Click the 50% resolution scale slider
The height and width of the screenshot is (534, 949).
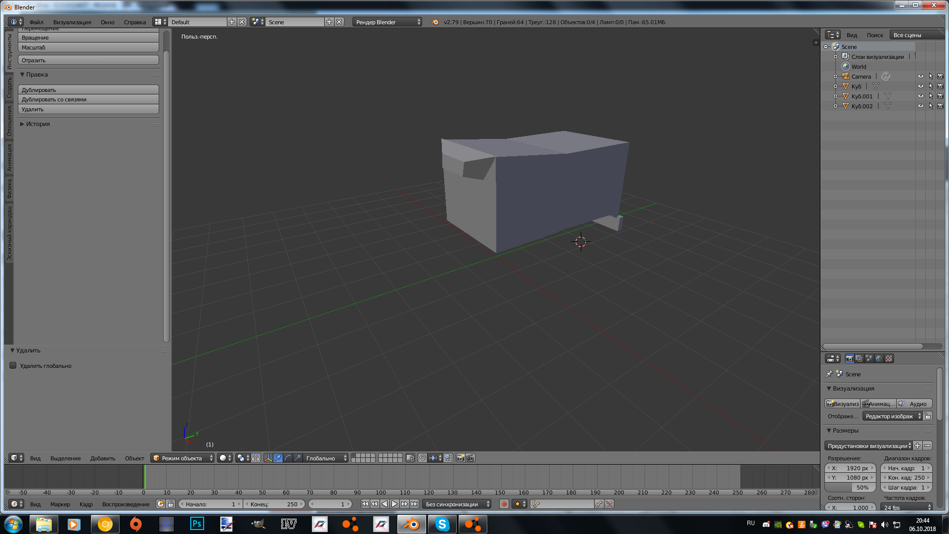(850, 487)
